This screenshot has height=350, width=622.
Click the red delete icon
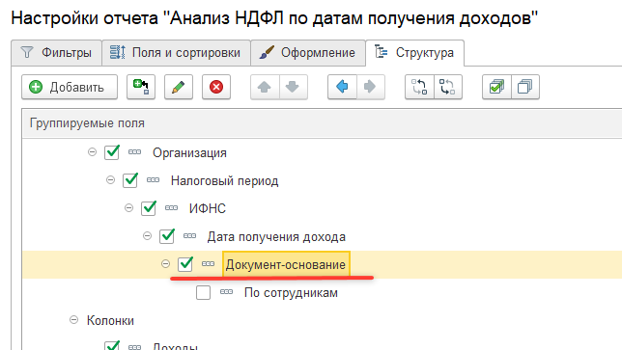216,87
